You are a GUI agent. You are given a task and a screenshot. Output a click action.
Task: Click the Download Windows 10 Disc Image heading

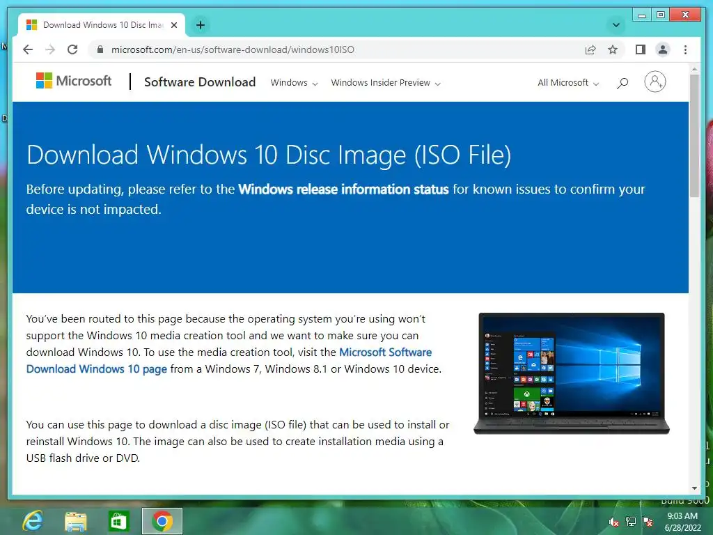click(x=269, y=155)
